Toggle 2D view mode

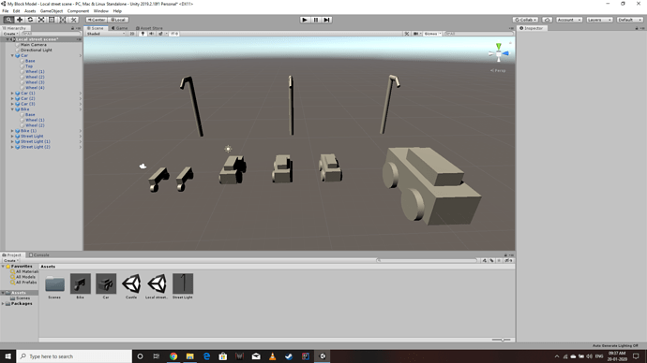132,34
